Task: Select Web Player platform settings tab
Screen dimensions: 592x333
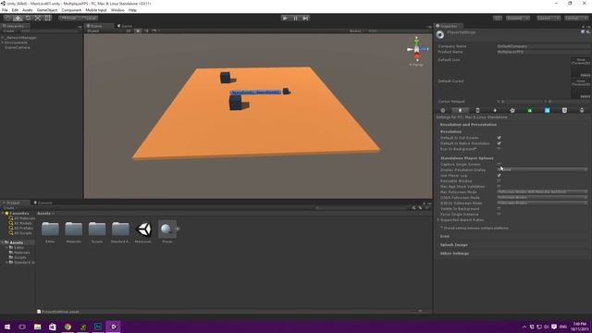Action: (443, 111)
